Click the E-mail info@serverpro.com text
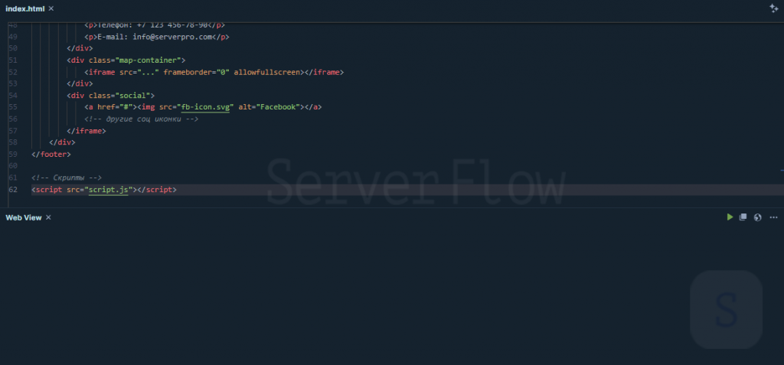The image size is (784, 365). 155,37
